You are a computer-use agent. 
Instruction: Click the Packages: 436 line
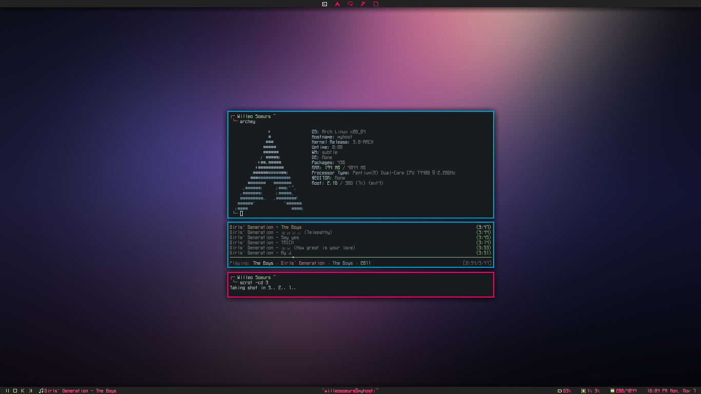[328, 163]
